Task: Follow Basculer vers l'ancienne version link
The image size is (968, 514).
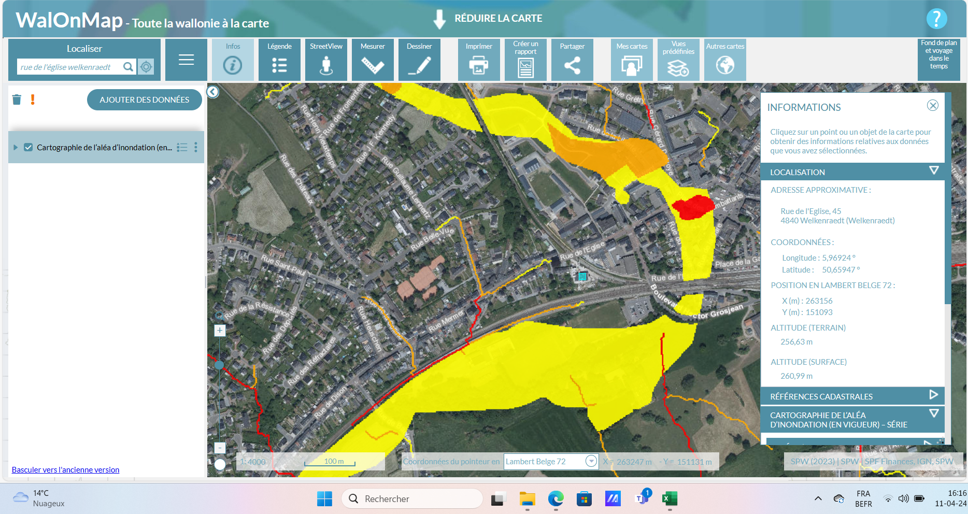Action: (x=65, y=469)
